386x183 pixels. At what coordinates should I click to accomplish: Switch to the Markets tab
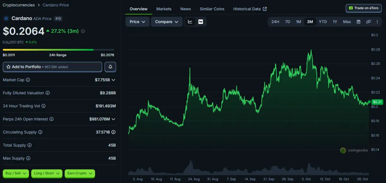coord(164,9)
